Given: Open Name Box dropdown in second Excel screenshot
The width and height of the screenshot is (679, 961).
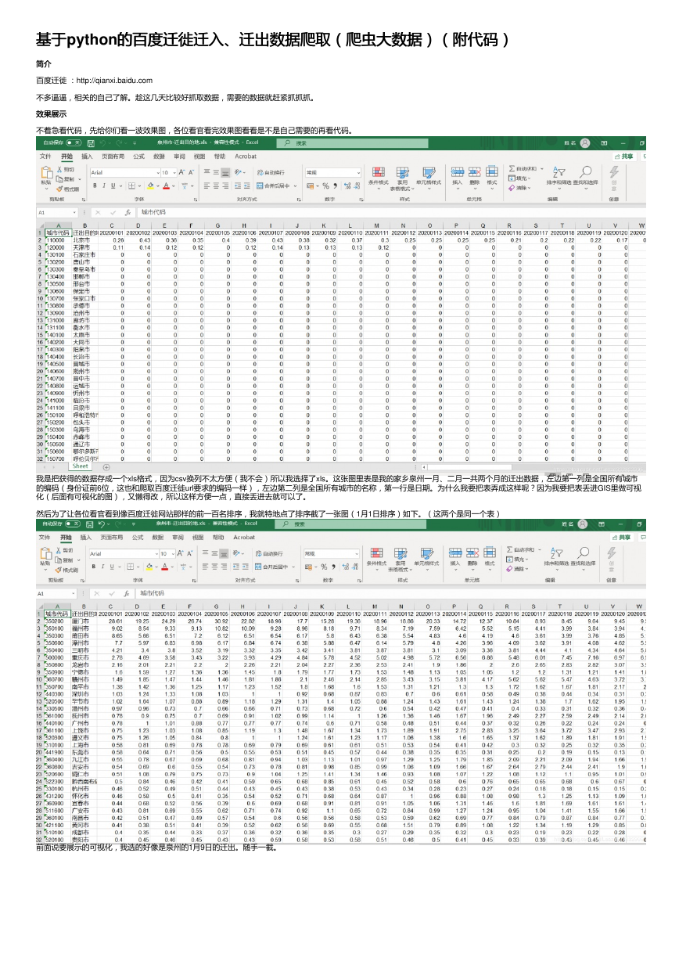Looking at the screenshot, I should click(x=74, y=593).
